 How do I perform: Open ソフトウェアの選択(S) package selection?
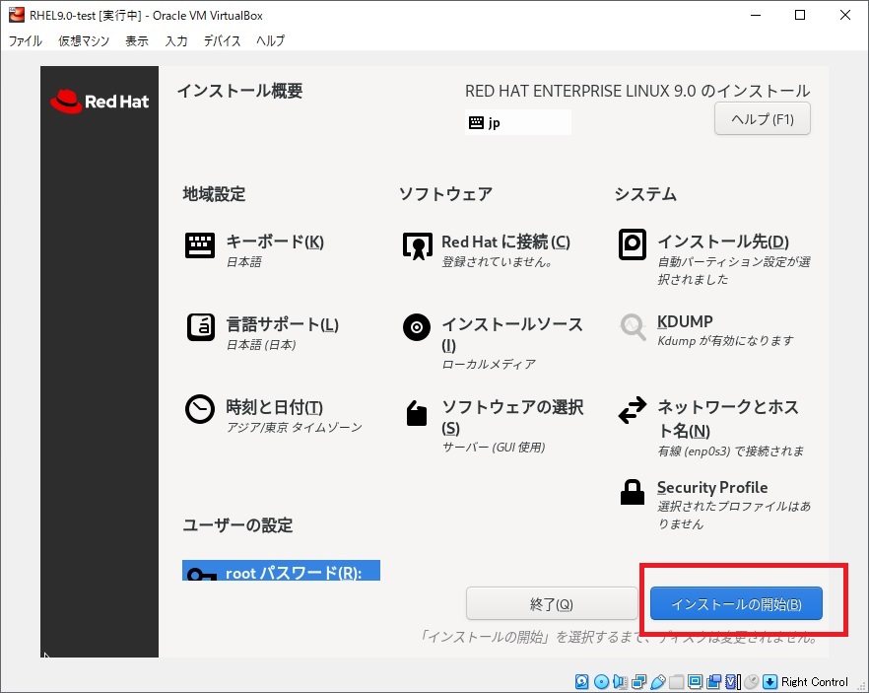(x=493, y=426)
